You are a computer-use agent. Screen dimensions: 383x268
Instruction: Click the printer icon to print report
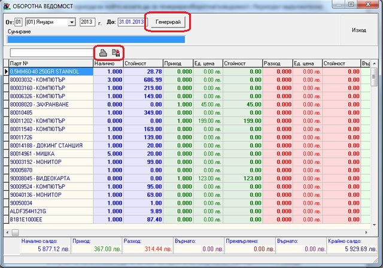(x=103, y=53)
